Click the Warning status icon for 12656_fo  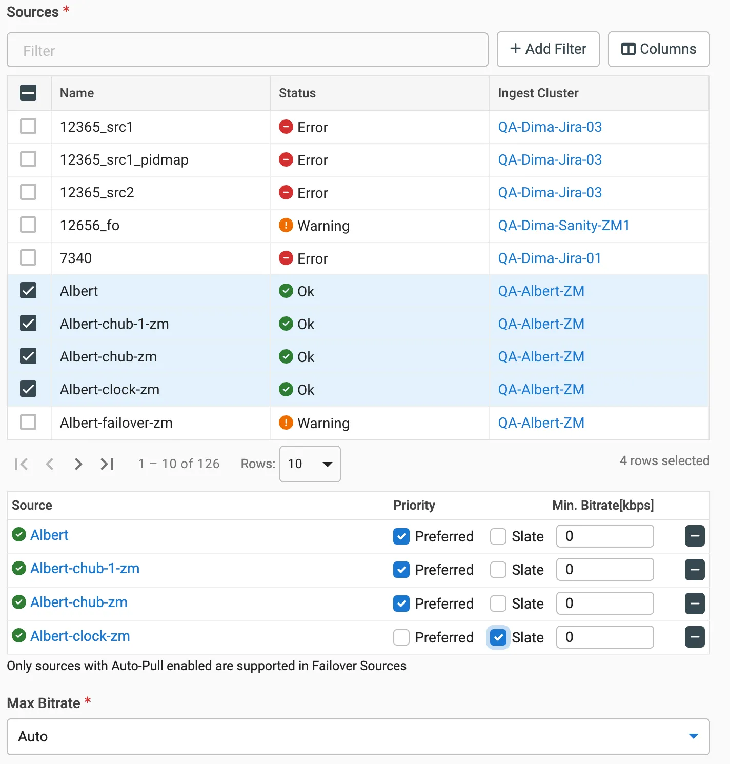286,225
